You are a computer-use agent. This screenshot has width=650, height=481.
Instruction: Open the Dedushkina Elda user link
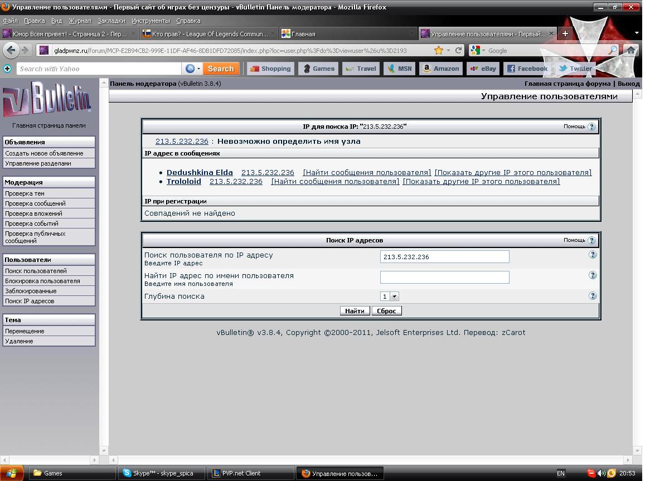tap(200, 172)
